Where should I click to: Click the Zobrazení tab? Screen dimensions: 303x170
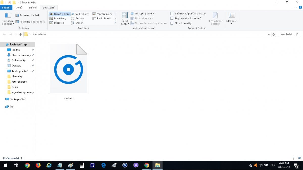click(48, 8)
